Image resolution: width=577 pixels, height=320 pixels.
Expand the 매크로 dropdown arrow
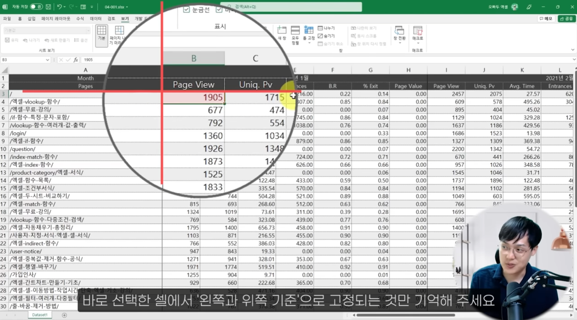point(417,43)
